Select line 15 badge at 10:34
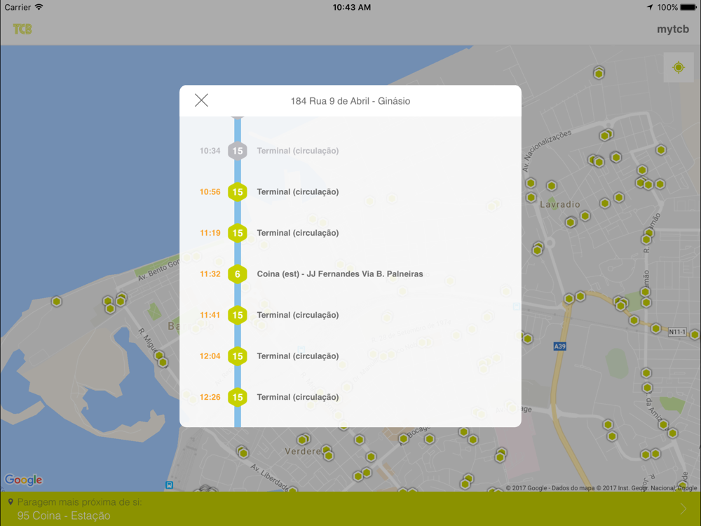 pos(238,151)
